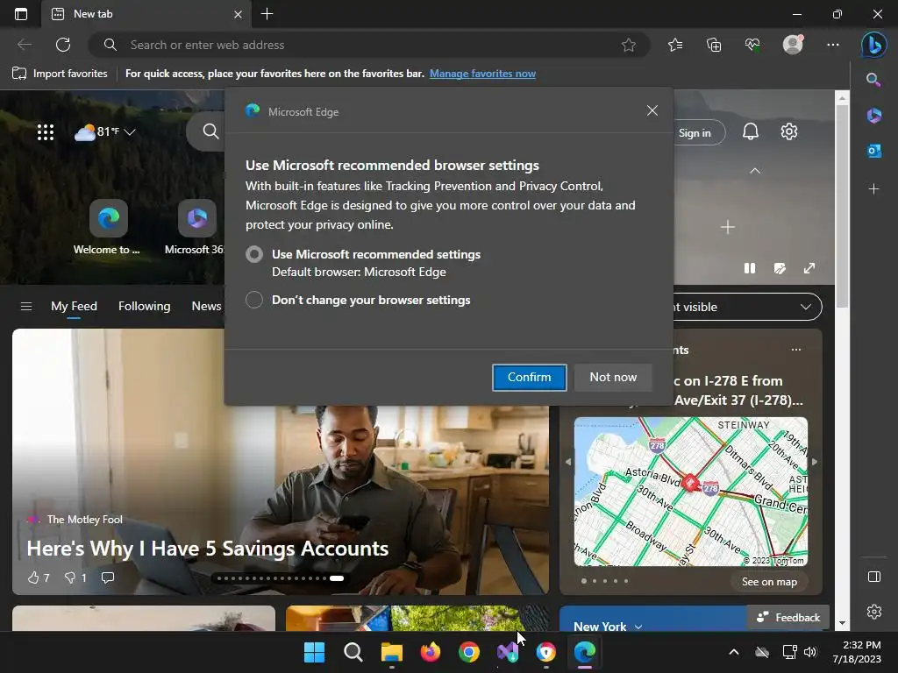This screenshot has height=673, width=898.
Task: Click the page vertical scrollbar thumb
Action: (x=842, y=207)
